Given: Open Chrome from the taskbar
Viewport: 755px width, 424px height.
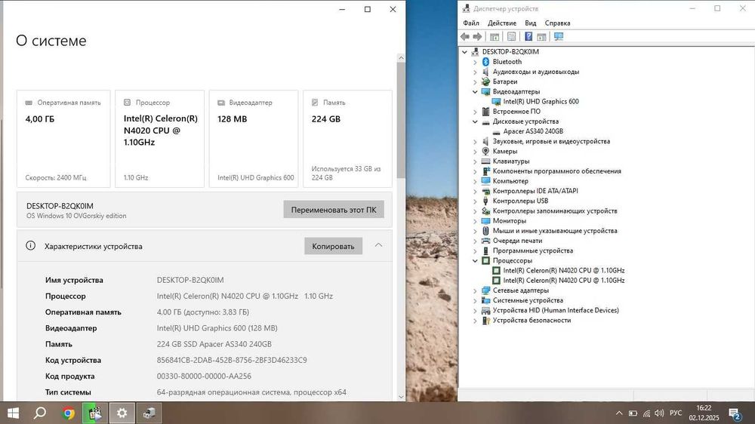Looking at the screenshot, I should click(x=69, y=413).
